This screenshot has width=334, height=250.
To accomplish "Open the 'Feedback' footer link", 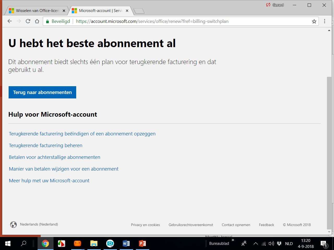I will [266, 225].
